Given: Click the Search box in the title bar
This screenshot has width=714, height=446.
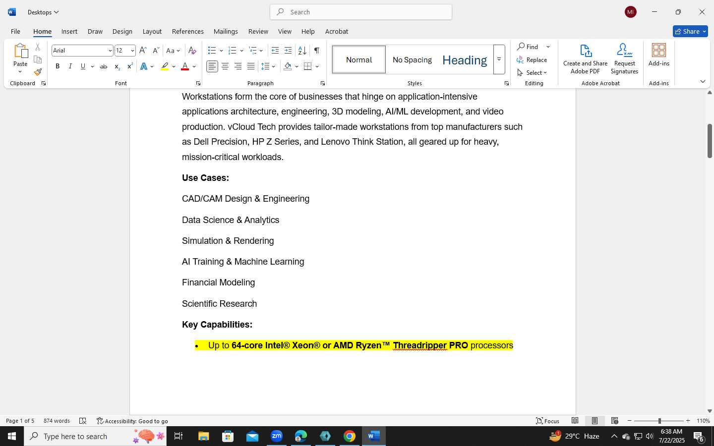Looking at the screenshot, I should 361,12.
